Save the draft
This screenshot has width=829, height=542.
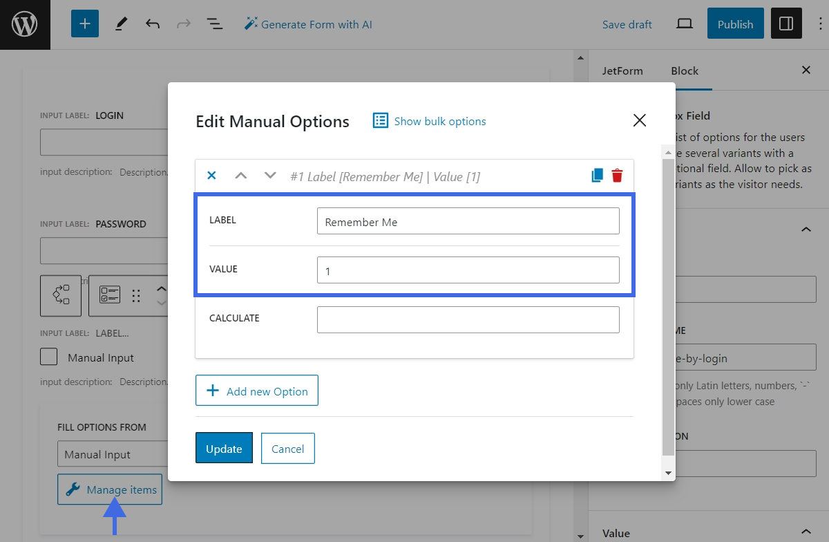[627, 24]
